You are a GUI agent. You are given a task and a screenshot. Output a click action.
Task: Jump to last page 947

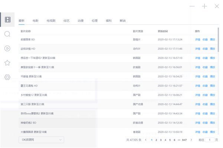(x=184, y=140)
